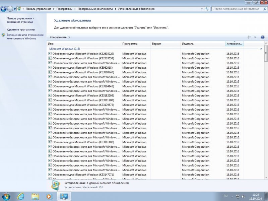Open Windows Explorer from taskbar
This screenshot has height=201, width=268.
[35, 196]
